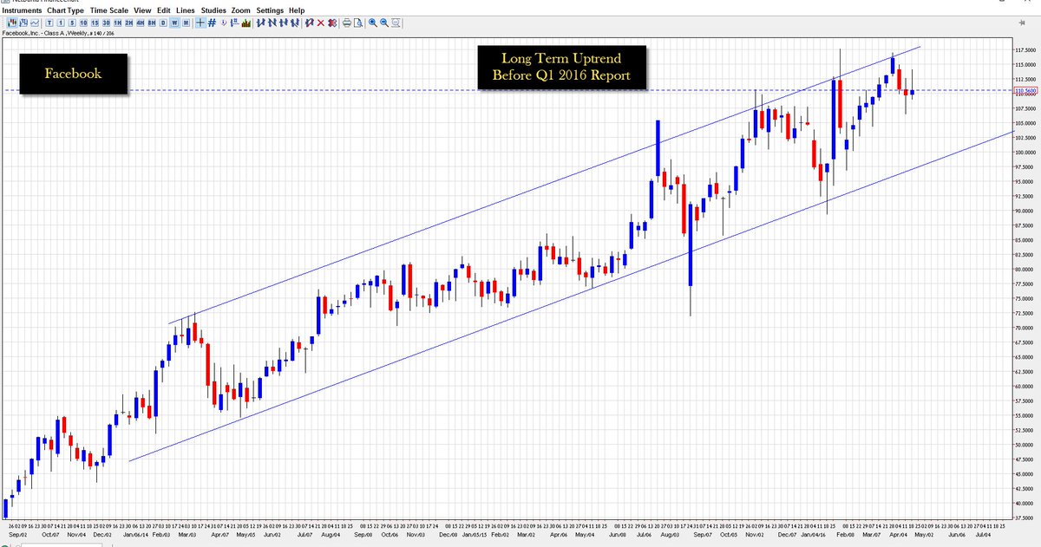1041x547 pixels.
Task: Open the View menu
Action: [x=142, y=10]
